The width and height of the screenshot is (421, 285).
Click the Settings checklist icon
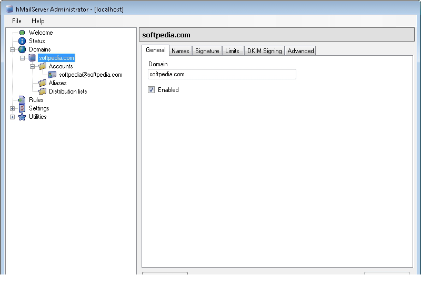[x=22, y=108]
